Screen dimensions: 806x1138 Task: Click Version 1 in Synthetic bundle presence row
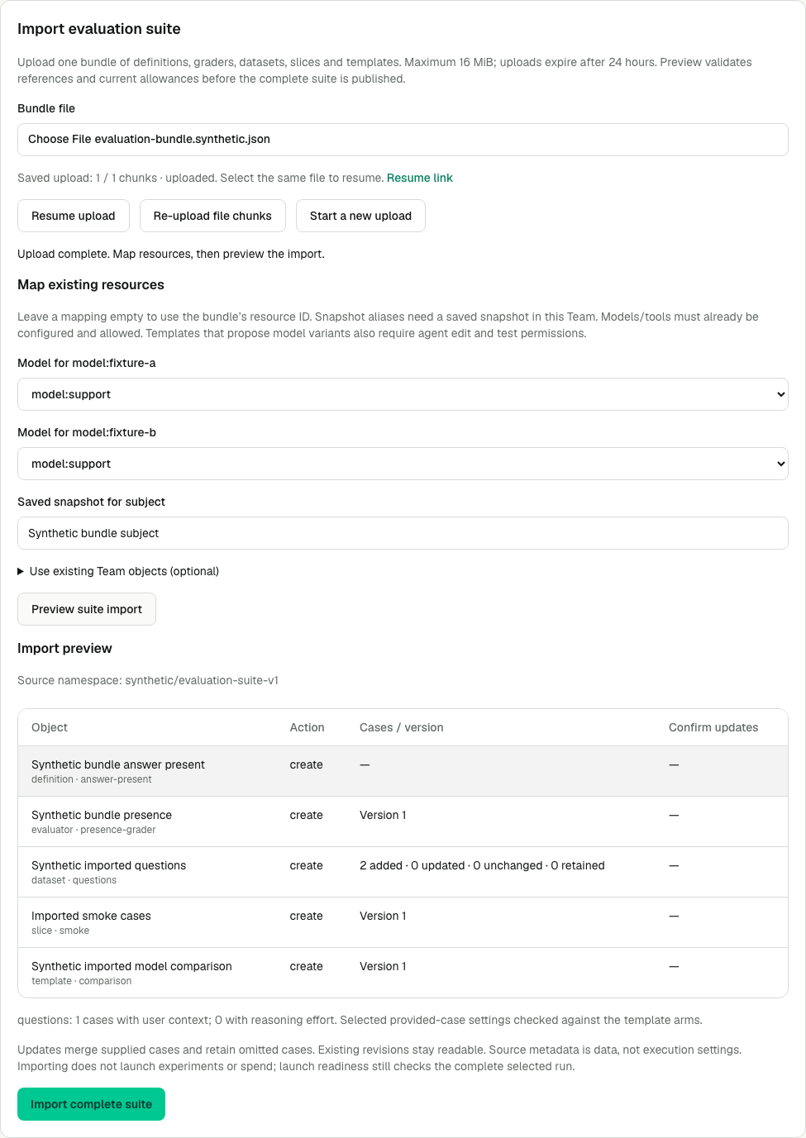coord(383,815)
